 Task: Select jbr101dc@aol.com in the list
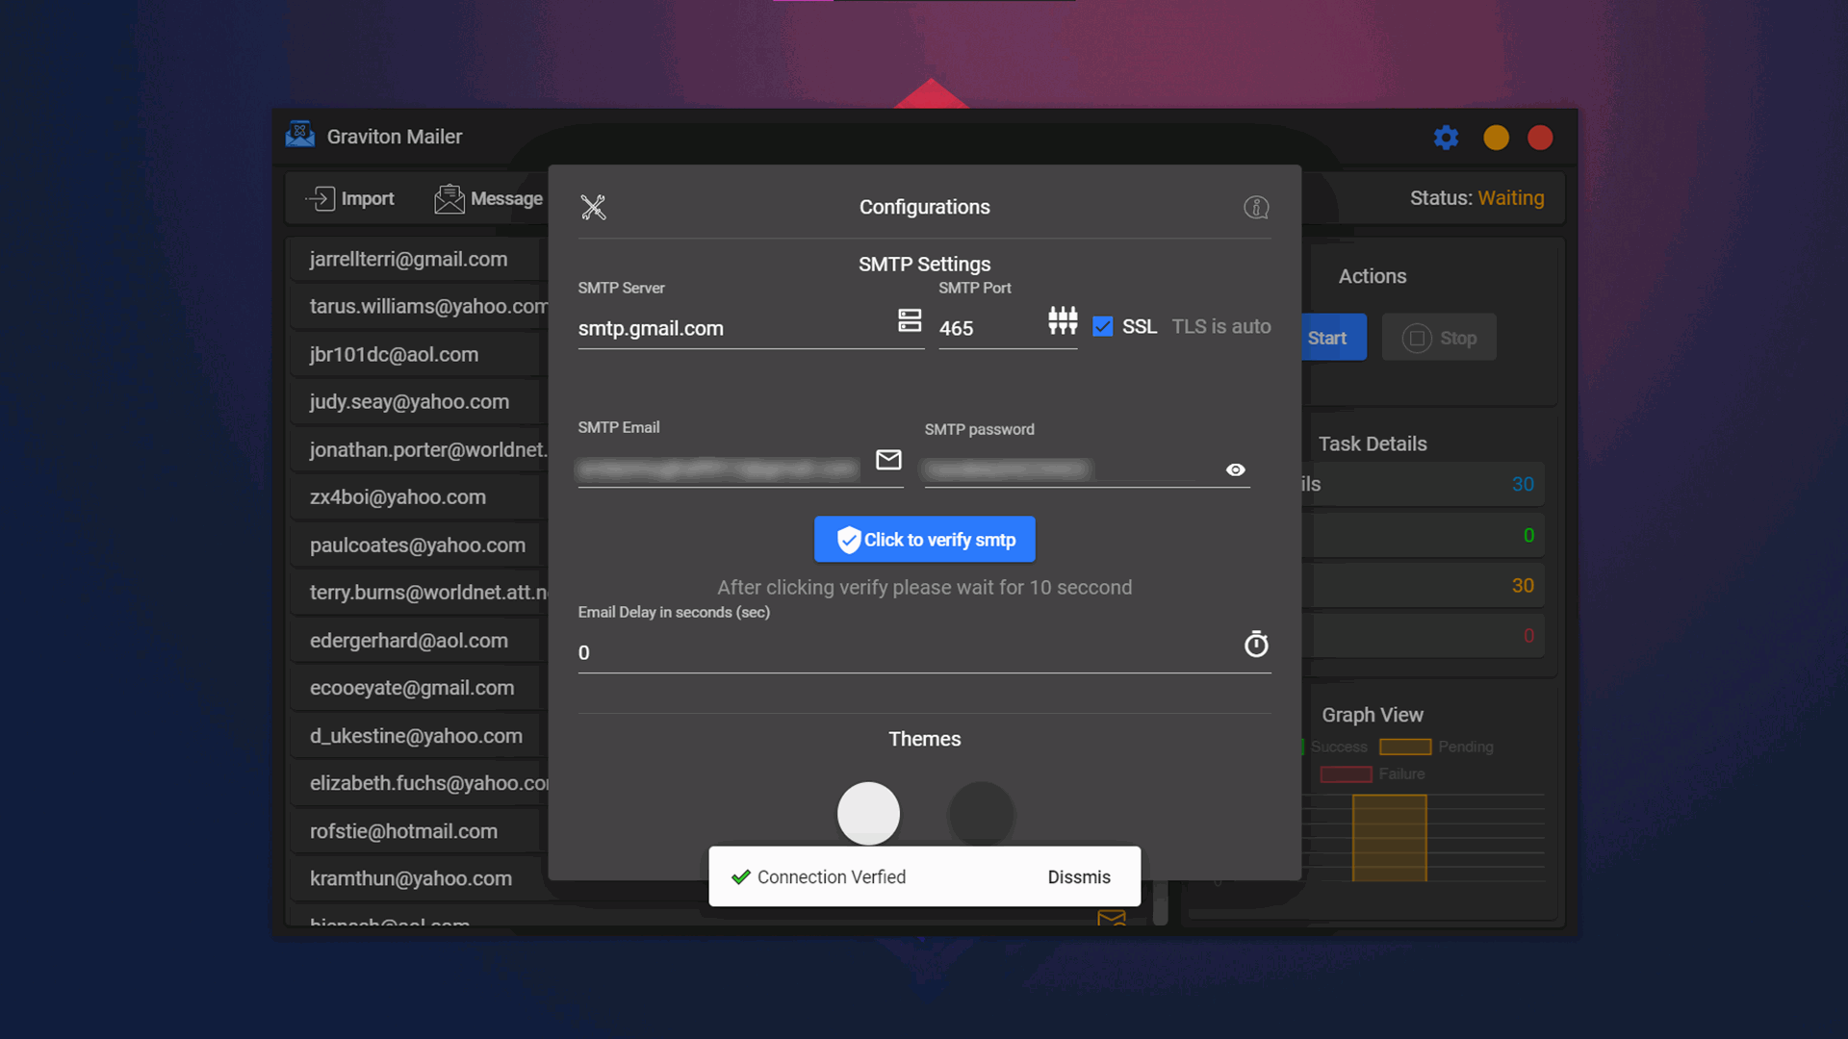(420, 355)
